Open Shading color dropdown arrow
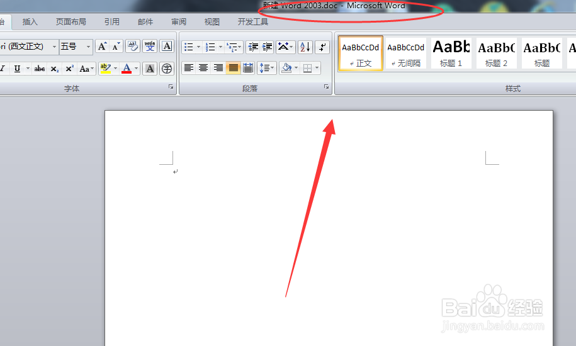576x346 pixels. pos(296,68)
